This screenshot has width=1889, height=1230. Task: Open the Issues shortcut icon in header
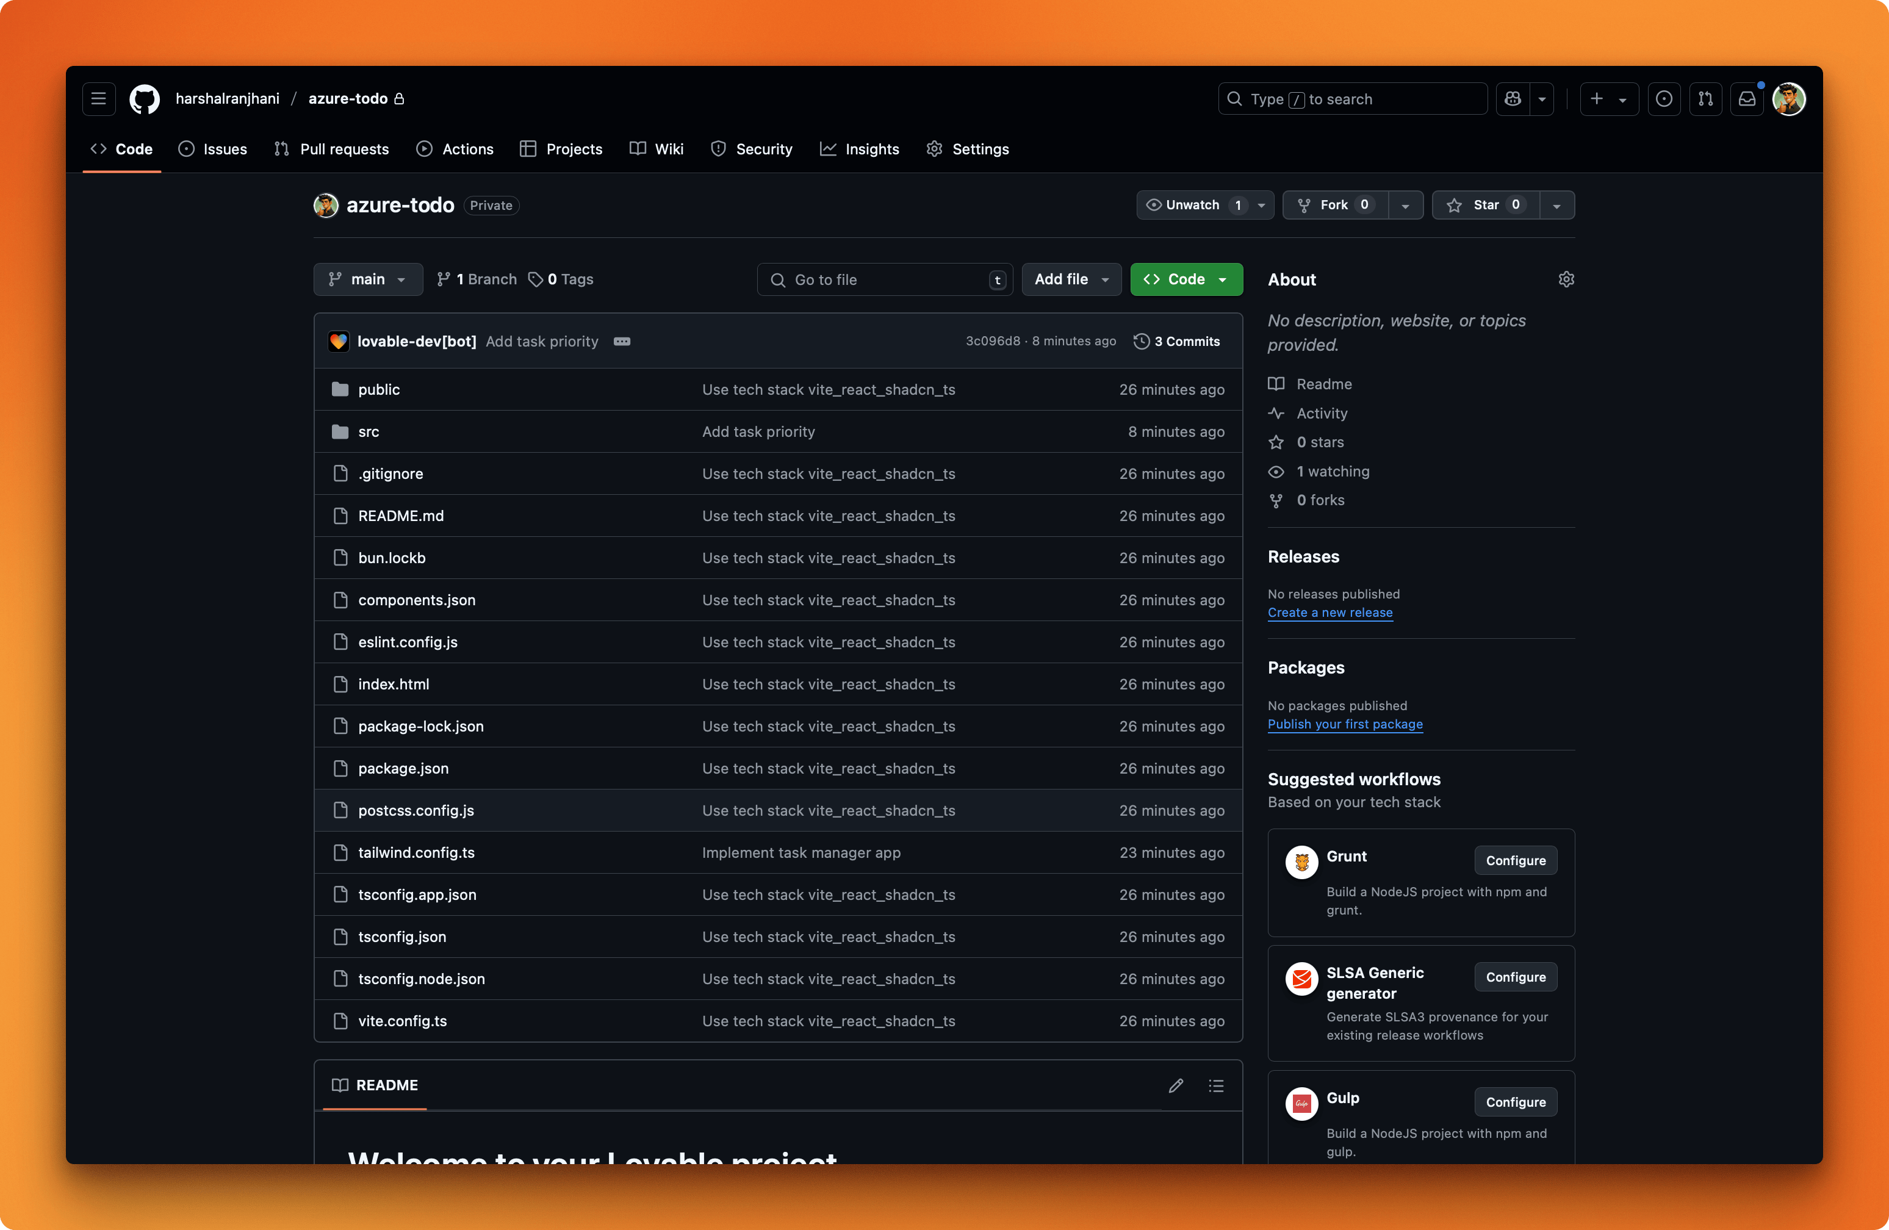[1664, 99]
